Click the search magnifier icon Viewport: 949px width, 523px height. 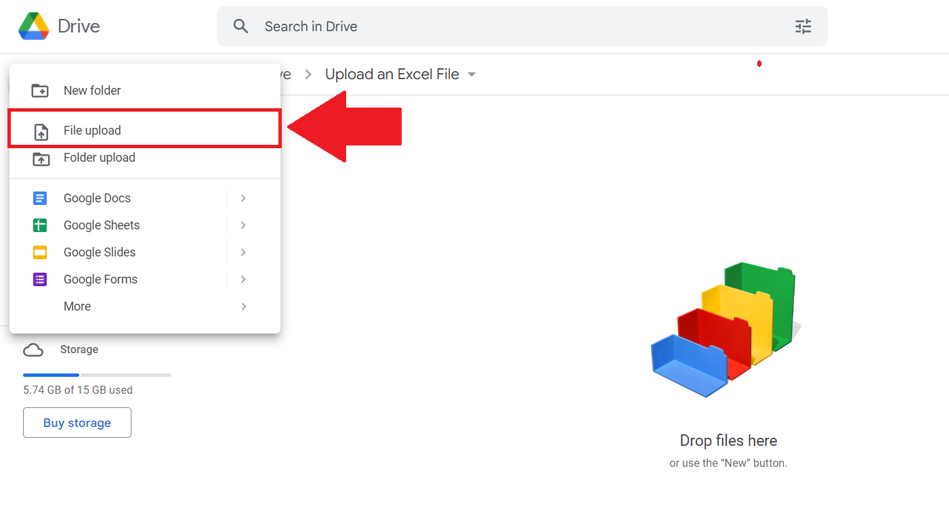pos(241,26)
